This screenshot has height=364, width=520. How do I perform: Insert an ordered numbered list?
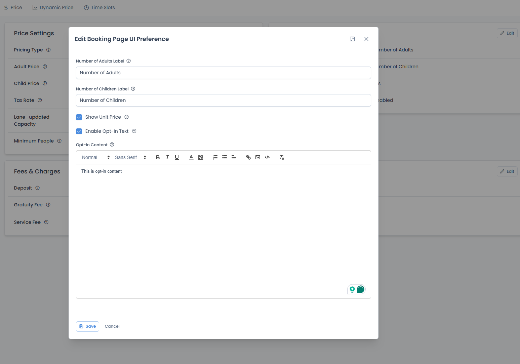coord(215,157)
